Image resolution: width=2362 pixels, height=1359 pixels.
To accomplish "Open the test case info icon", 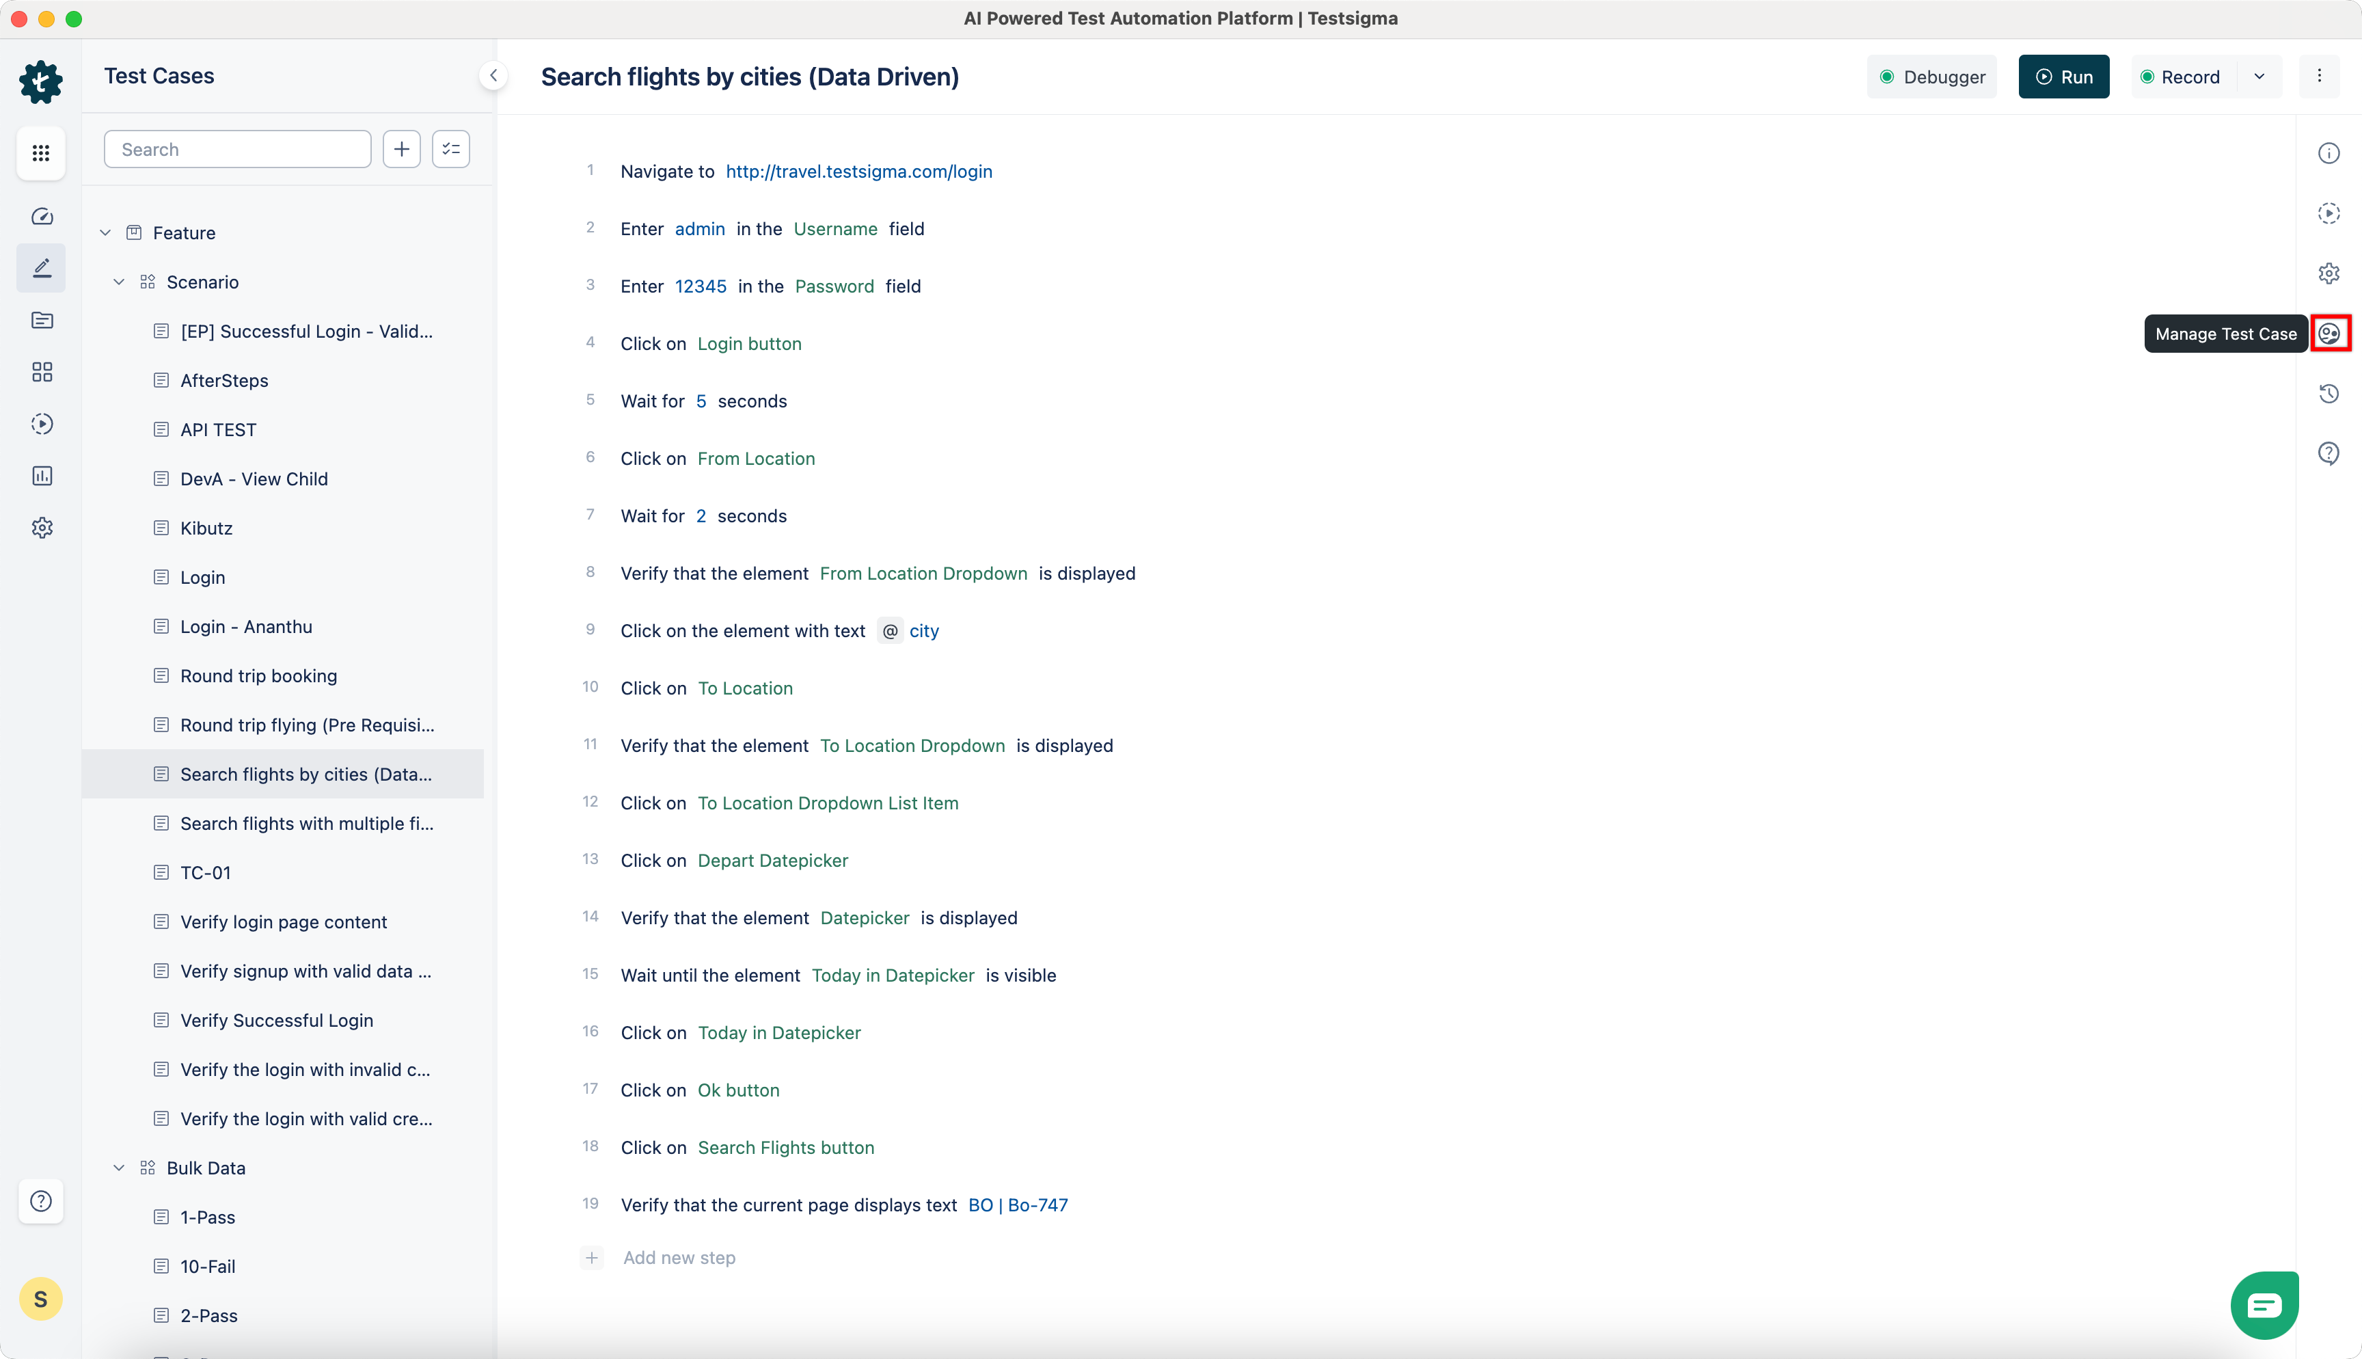I will (x=2329, y=152).
